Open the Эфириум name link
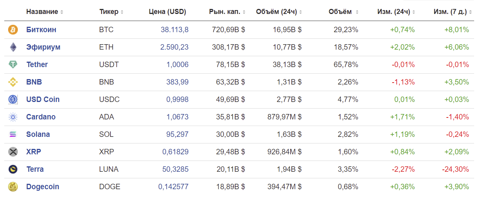 point(43,47)
